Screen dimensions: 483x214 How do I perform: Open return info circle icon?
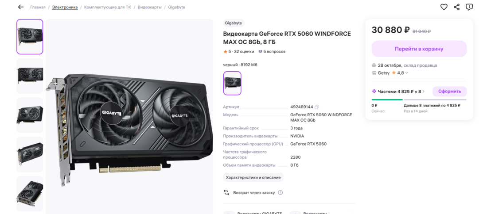point(280,193)
